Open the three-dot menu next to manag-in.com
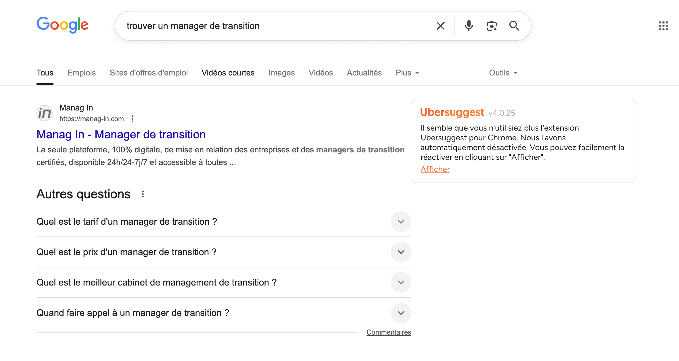The image size is (679, 361). tap(133, 119)
